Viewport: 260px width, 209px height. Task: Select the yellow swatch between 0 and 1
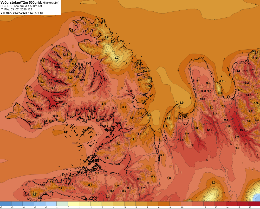click(74, 204)
